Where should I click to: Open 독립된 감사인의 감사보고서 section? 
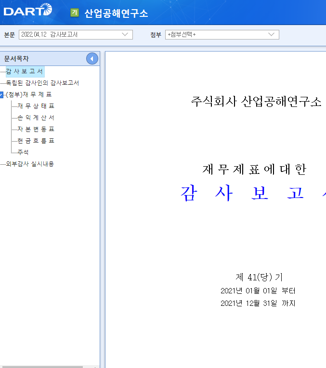point(42,83)
